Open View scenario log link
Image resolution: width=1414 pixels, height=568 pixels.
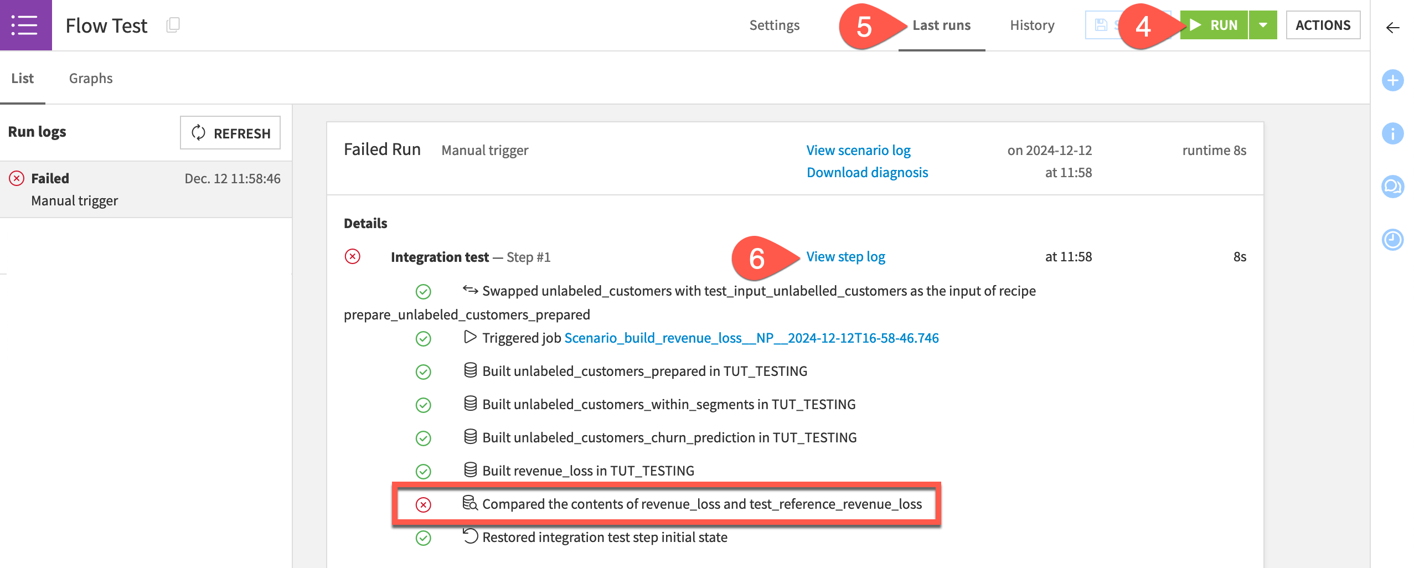[x=858, y=151]
